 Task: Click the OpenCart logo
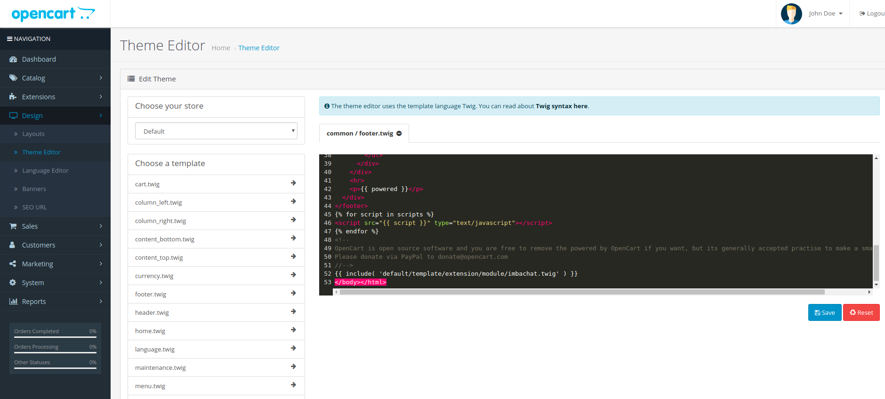(x=53, y=14)
